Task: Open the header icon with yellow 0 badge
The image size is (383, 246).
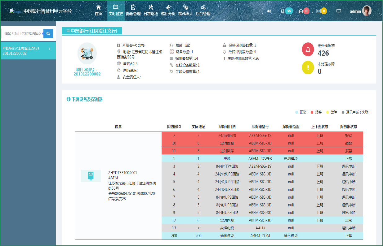Action: tap(318, 11)
